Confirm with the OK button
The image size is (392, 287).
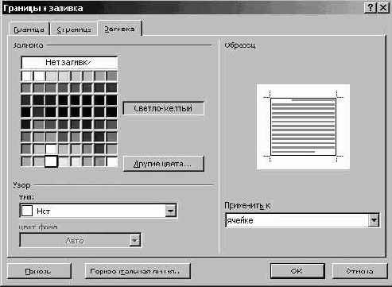tap(297, 271)
